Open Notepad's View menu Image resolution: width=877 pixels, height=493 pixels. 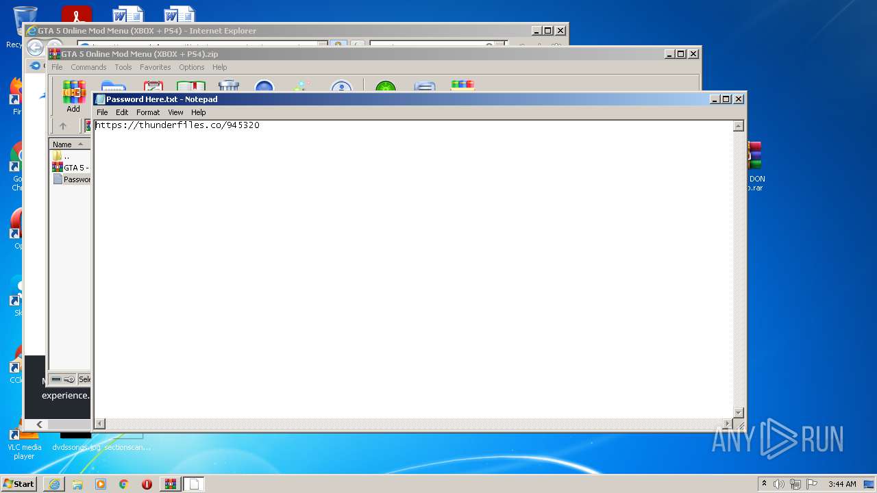[175, 112]
